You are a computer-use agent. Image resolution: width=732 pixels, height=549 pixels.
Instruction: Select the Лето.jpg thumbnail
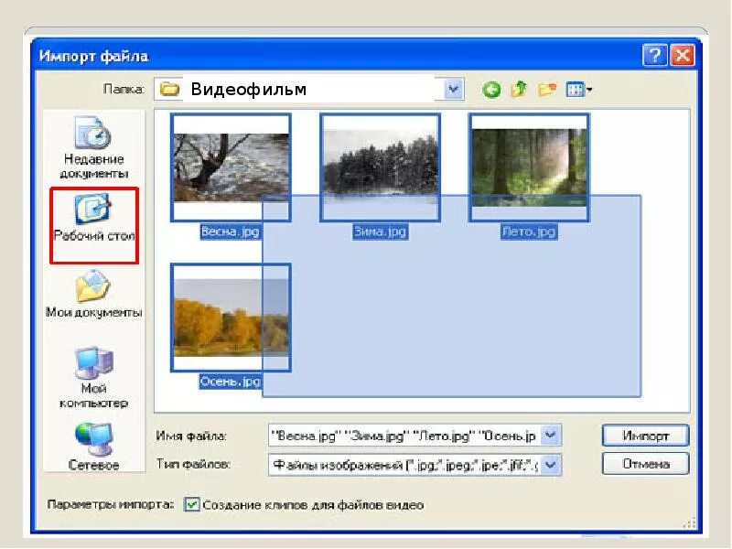coord(530,167)
